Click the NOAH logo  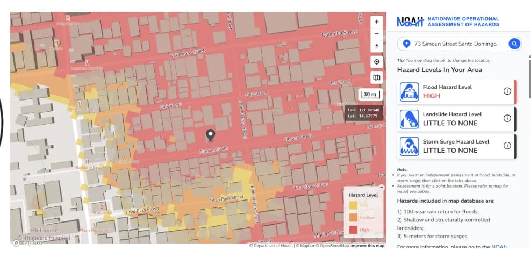pos(411,22)
